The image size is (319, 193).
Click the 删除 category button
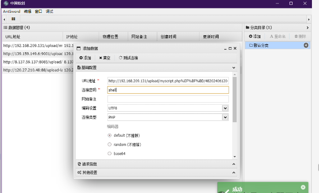click(300, 36)
